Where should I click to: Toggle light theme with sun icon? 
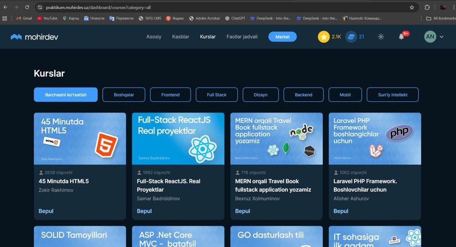[x=381, y=37]
